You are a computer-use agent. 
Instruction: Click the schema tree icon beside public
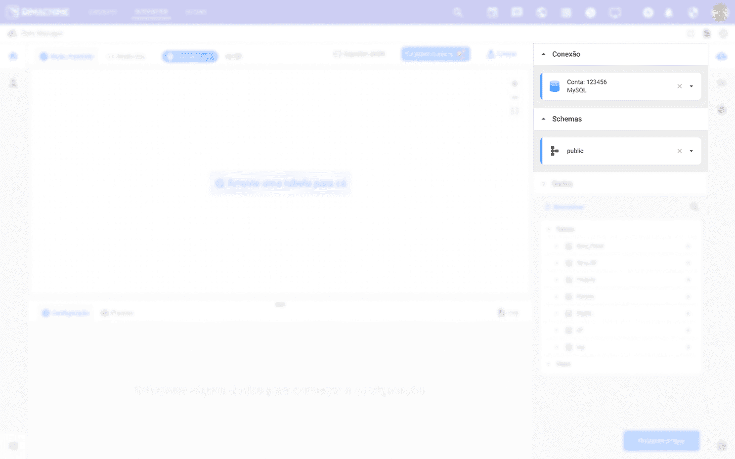click(x=555, y=151)
